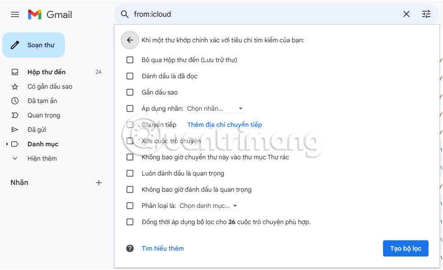Viewport: 443px width, 270px height.
Task: Click the clock icon next to Đã tạm ẩn
Action: [15, 101]
